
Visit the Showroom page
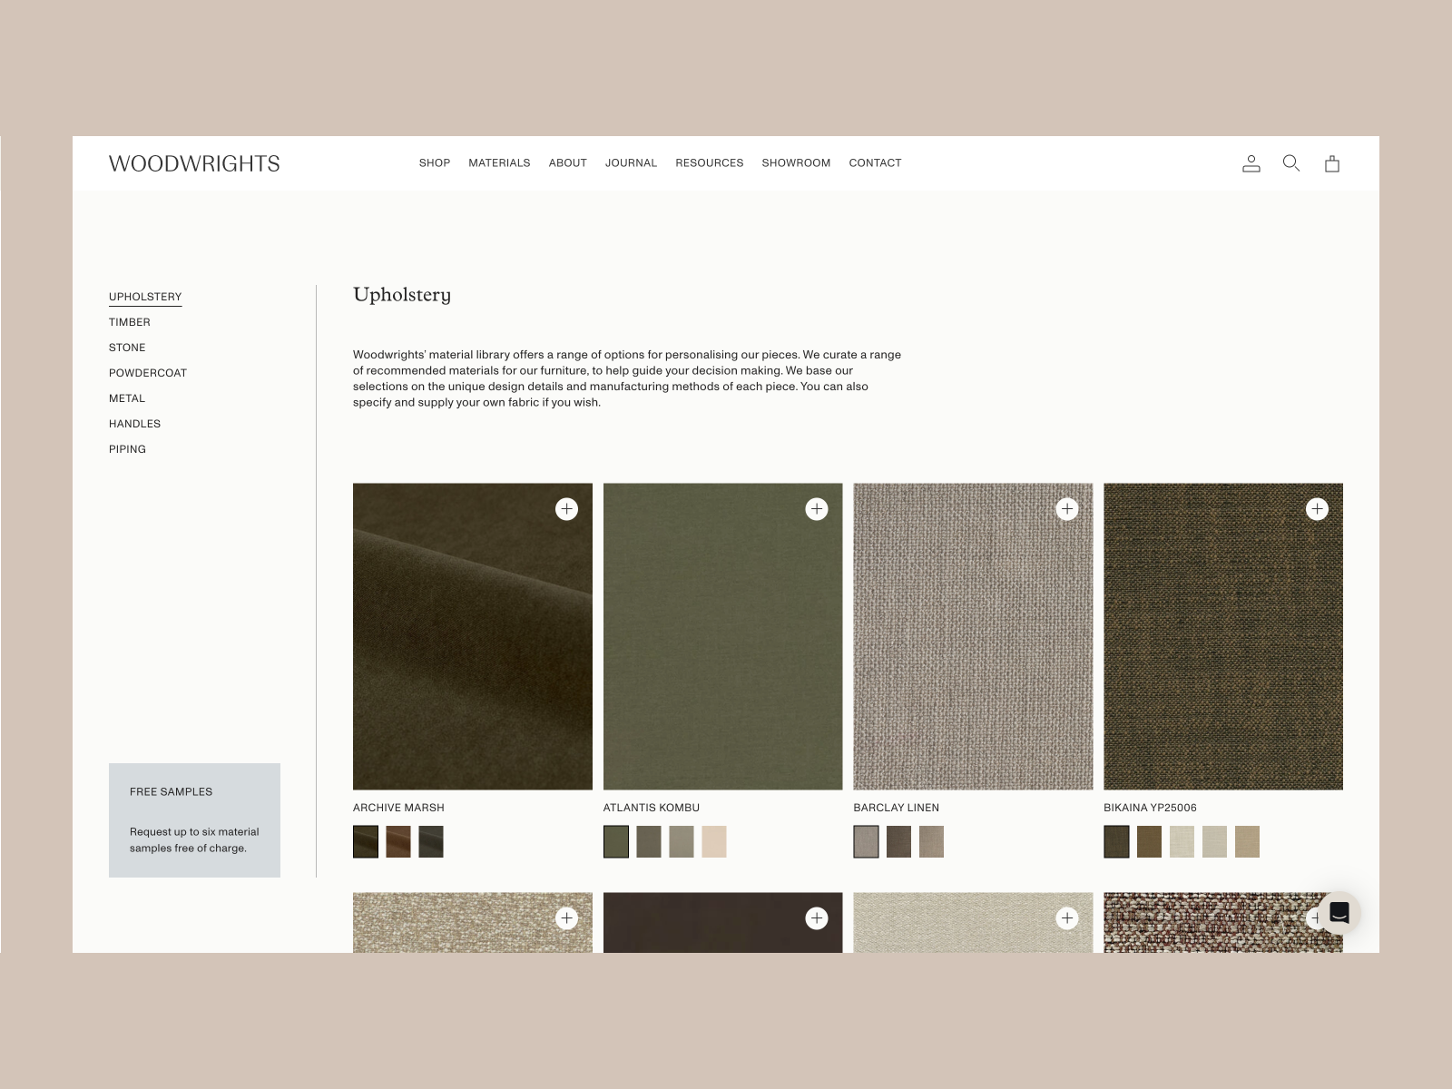pyautogui.click(x=796, y=163)
